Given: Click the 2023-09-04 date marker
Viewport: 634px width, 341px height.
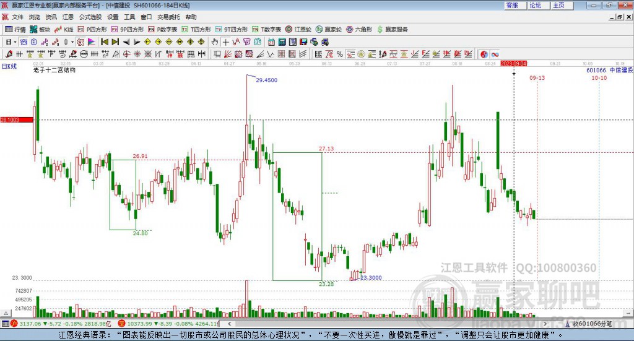Looking at the screenshot, I should (514, 64).
